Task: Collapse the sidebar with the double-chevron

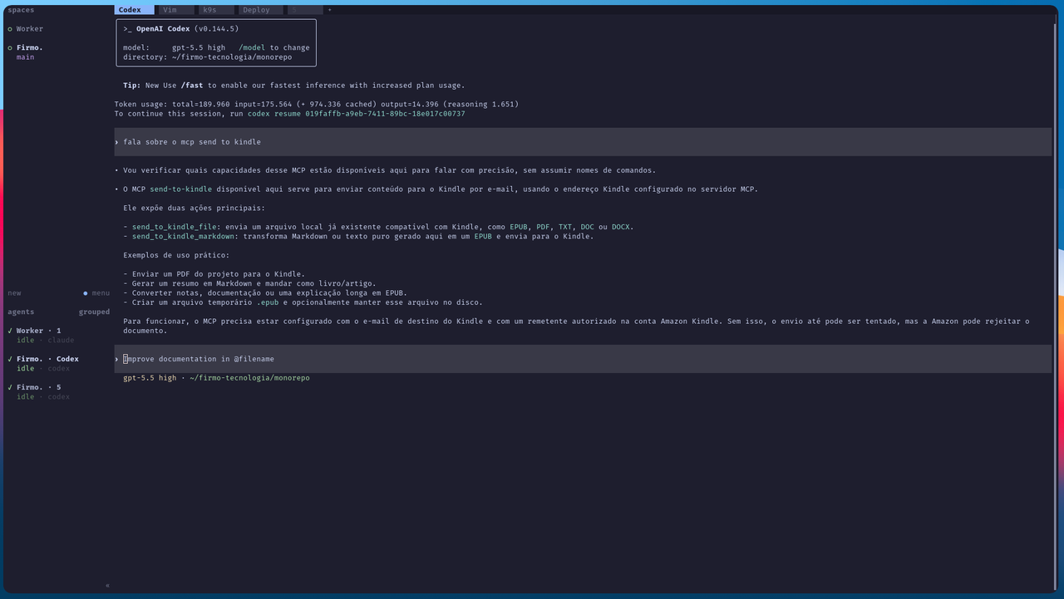Action: point(107,586)
